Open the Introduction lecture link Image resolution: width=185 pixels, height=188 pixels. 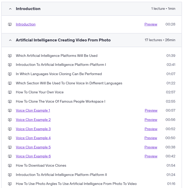click(26, 24)
